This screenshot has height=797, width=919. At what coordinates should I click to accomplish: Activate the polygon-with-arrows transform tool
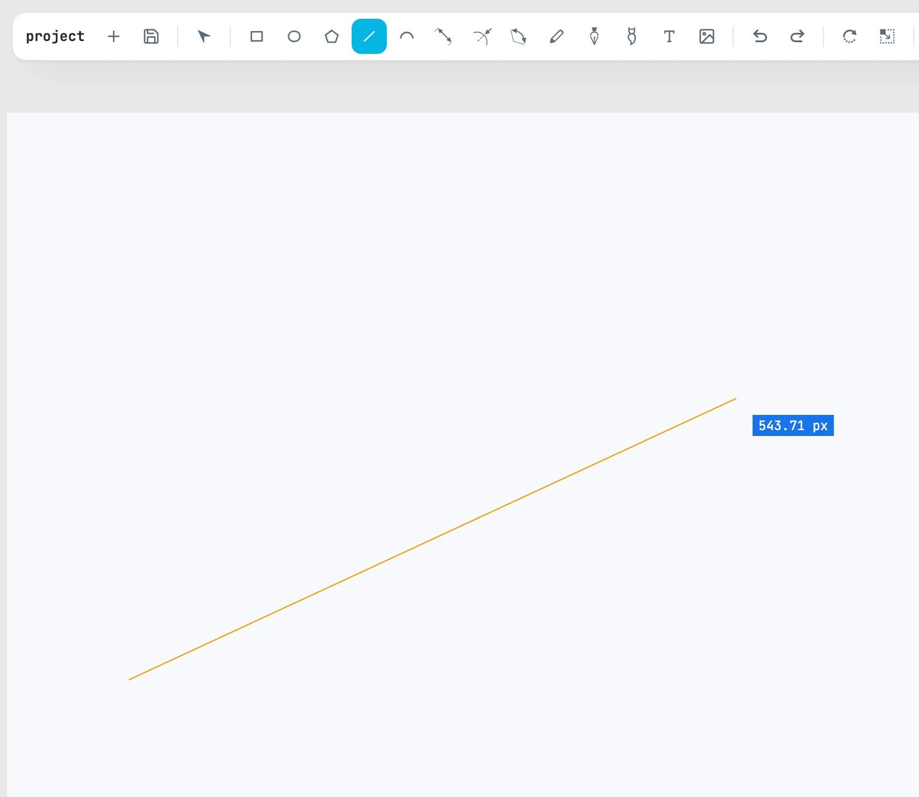click(519, 36)
